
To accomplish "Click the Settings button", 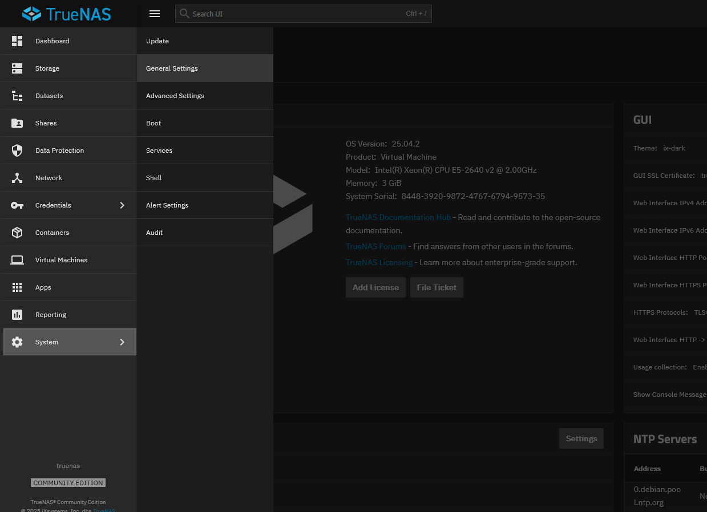I will pos(581,438).
